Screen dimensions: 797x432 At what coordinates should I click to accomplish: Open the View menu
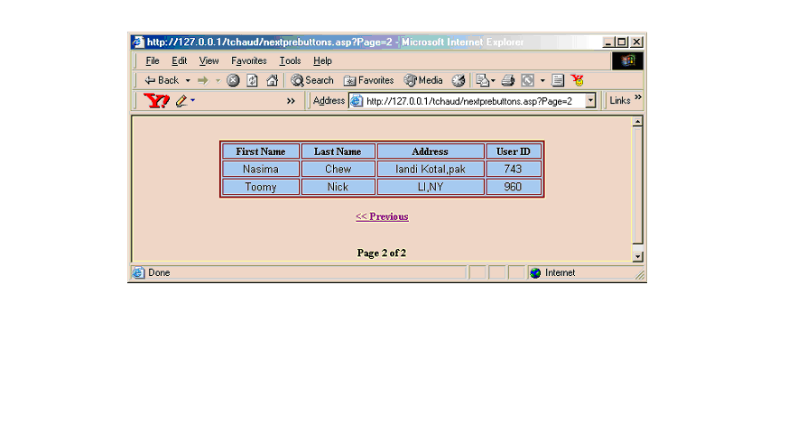209,61
